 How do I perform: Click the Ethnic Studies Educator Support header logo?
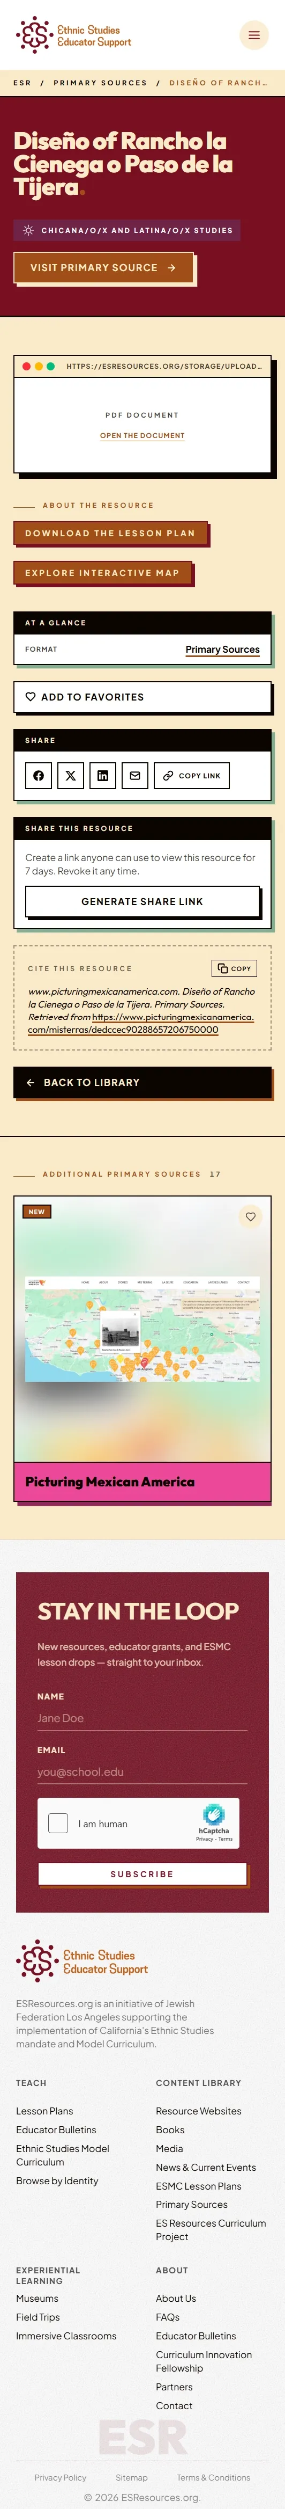74,35
